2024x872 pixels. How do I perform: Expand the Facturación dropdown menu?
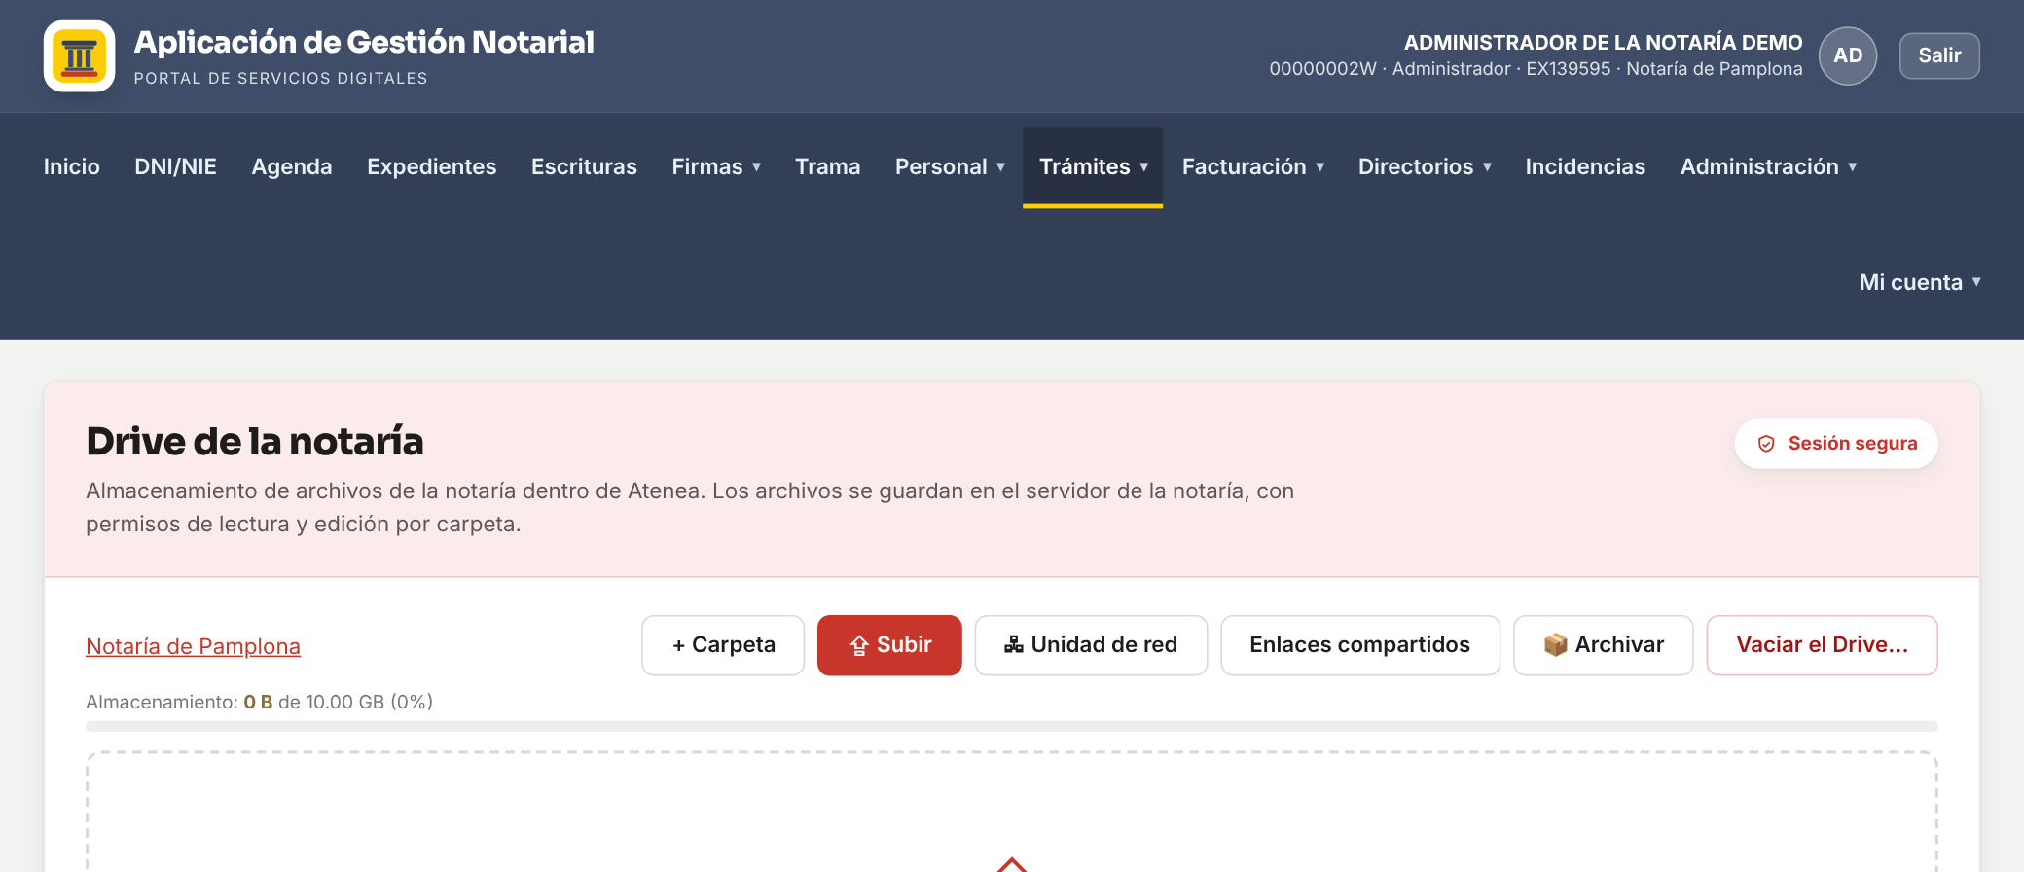point(1253,167)
